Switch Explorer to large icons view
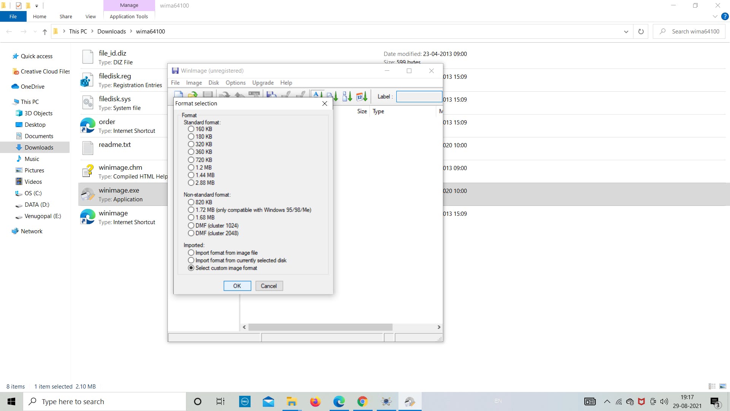This screenshot has width=730, height=411. [723, 386]
